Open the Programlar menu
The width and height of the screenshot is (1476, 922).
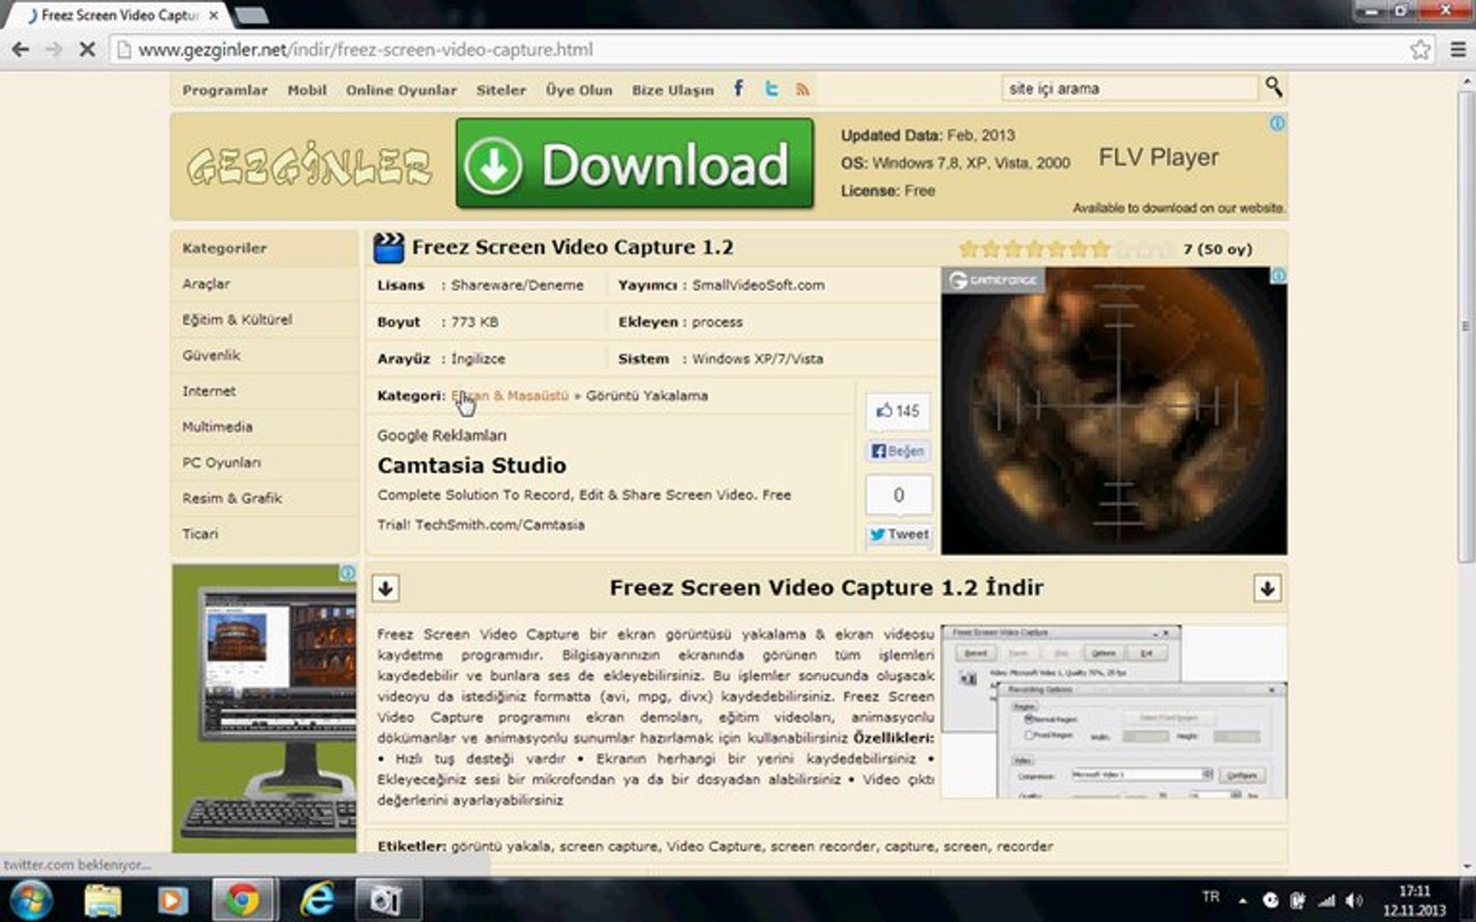pyautogui.click(x=225, y=90)
